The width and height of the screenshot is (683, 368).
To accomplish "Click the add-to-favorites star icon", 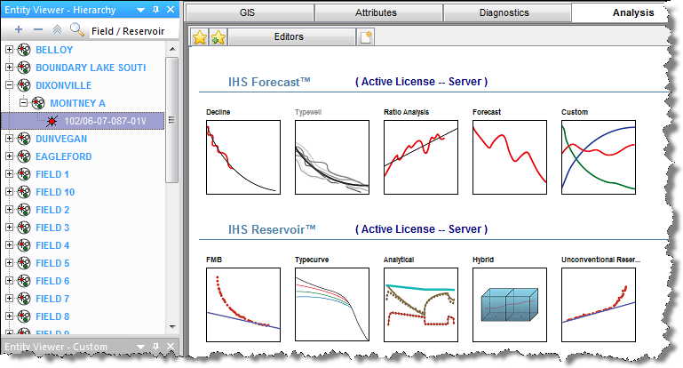I will coord(218,37).
